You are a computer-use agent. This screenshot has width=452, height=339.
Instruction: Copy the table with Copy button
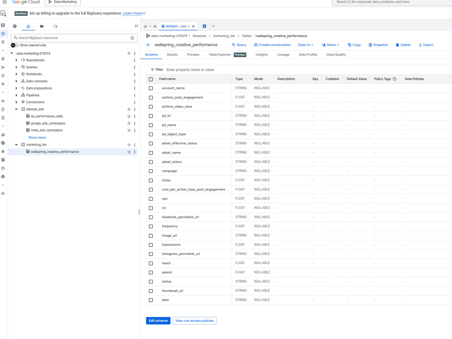tap(354, 45)
